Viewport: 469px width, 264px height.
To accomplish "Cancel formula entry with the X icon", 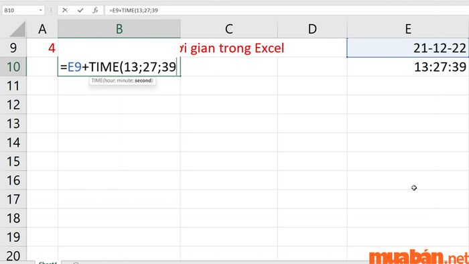I will (x=64, y=11).
